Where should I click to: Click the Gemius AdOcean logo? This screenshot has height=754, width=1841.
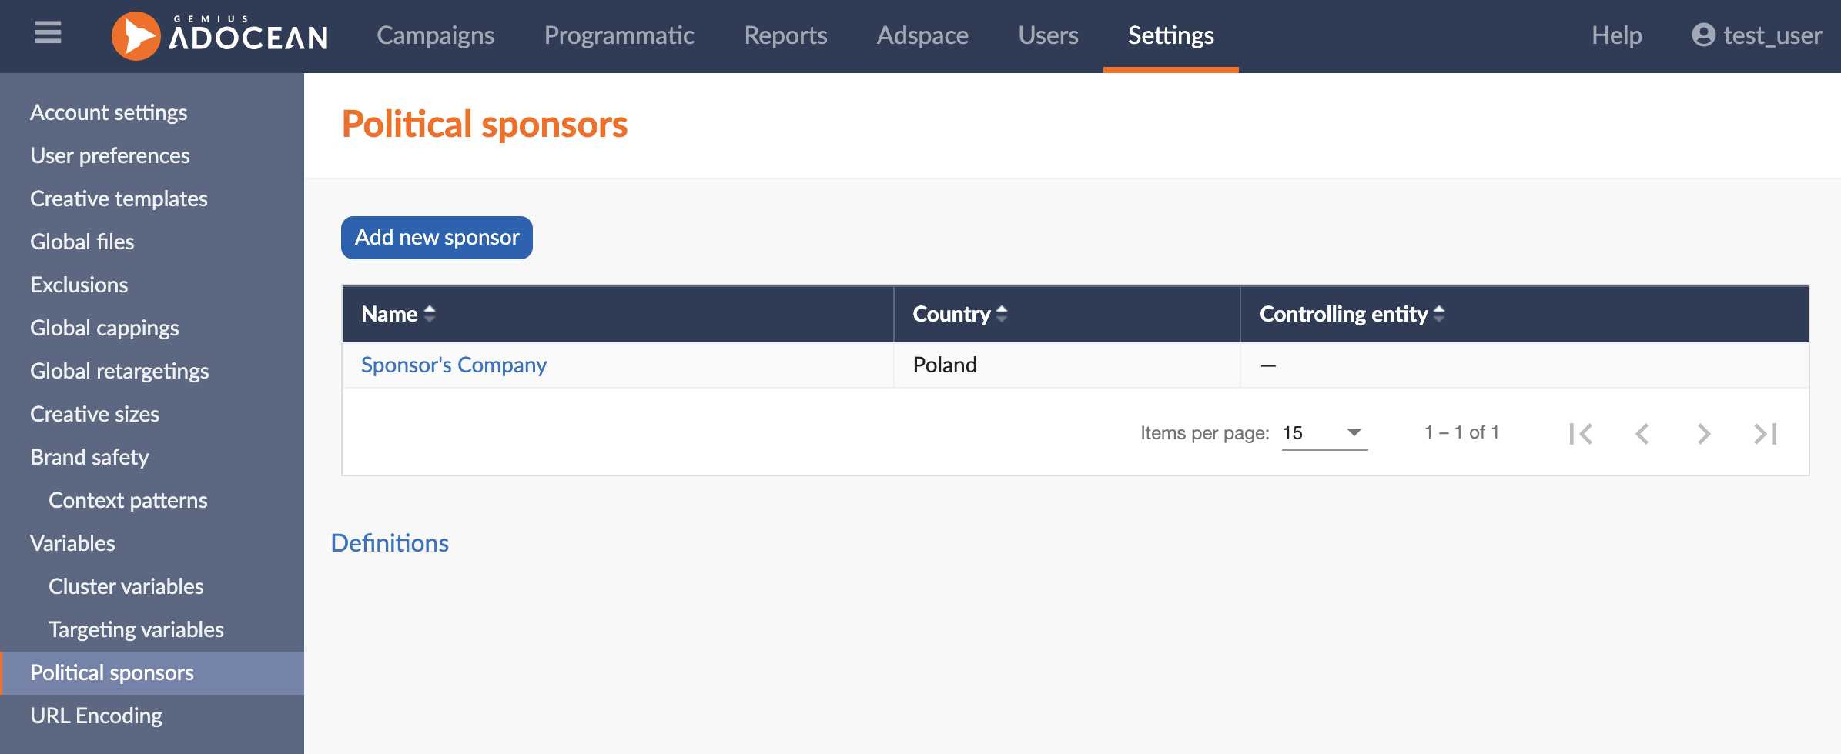point(220,36)
